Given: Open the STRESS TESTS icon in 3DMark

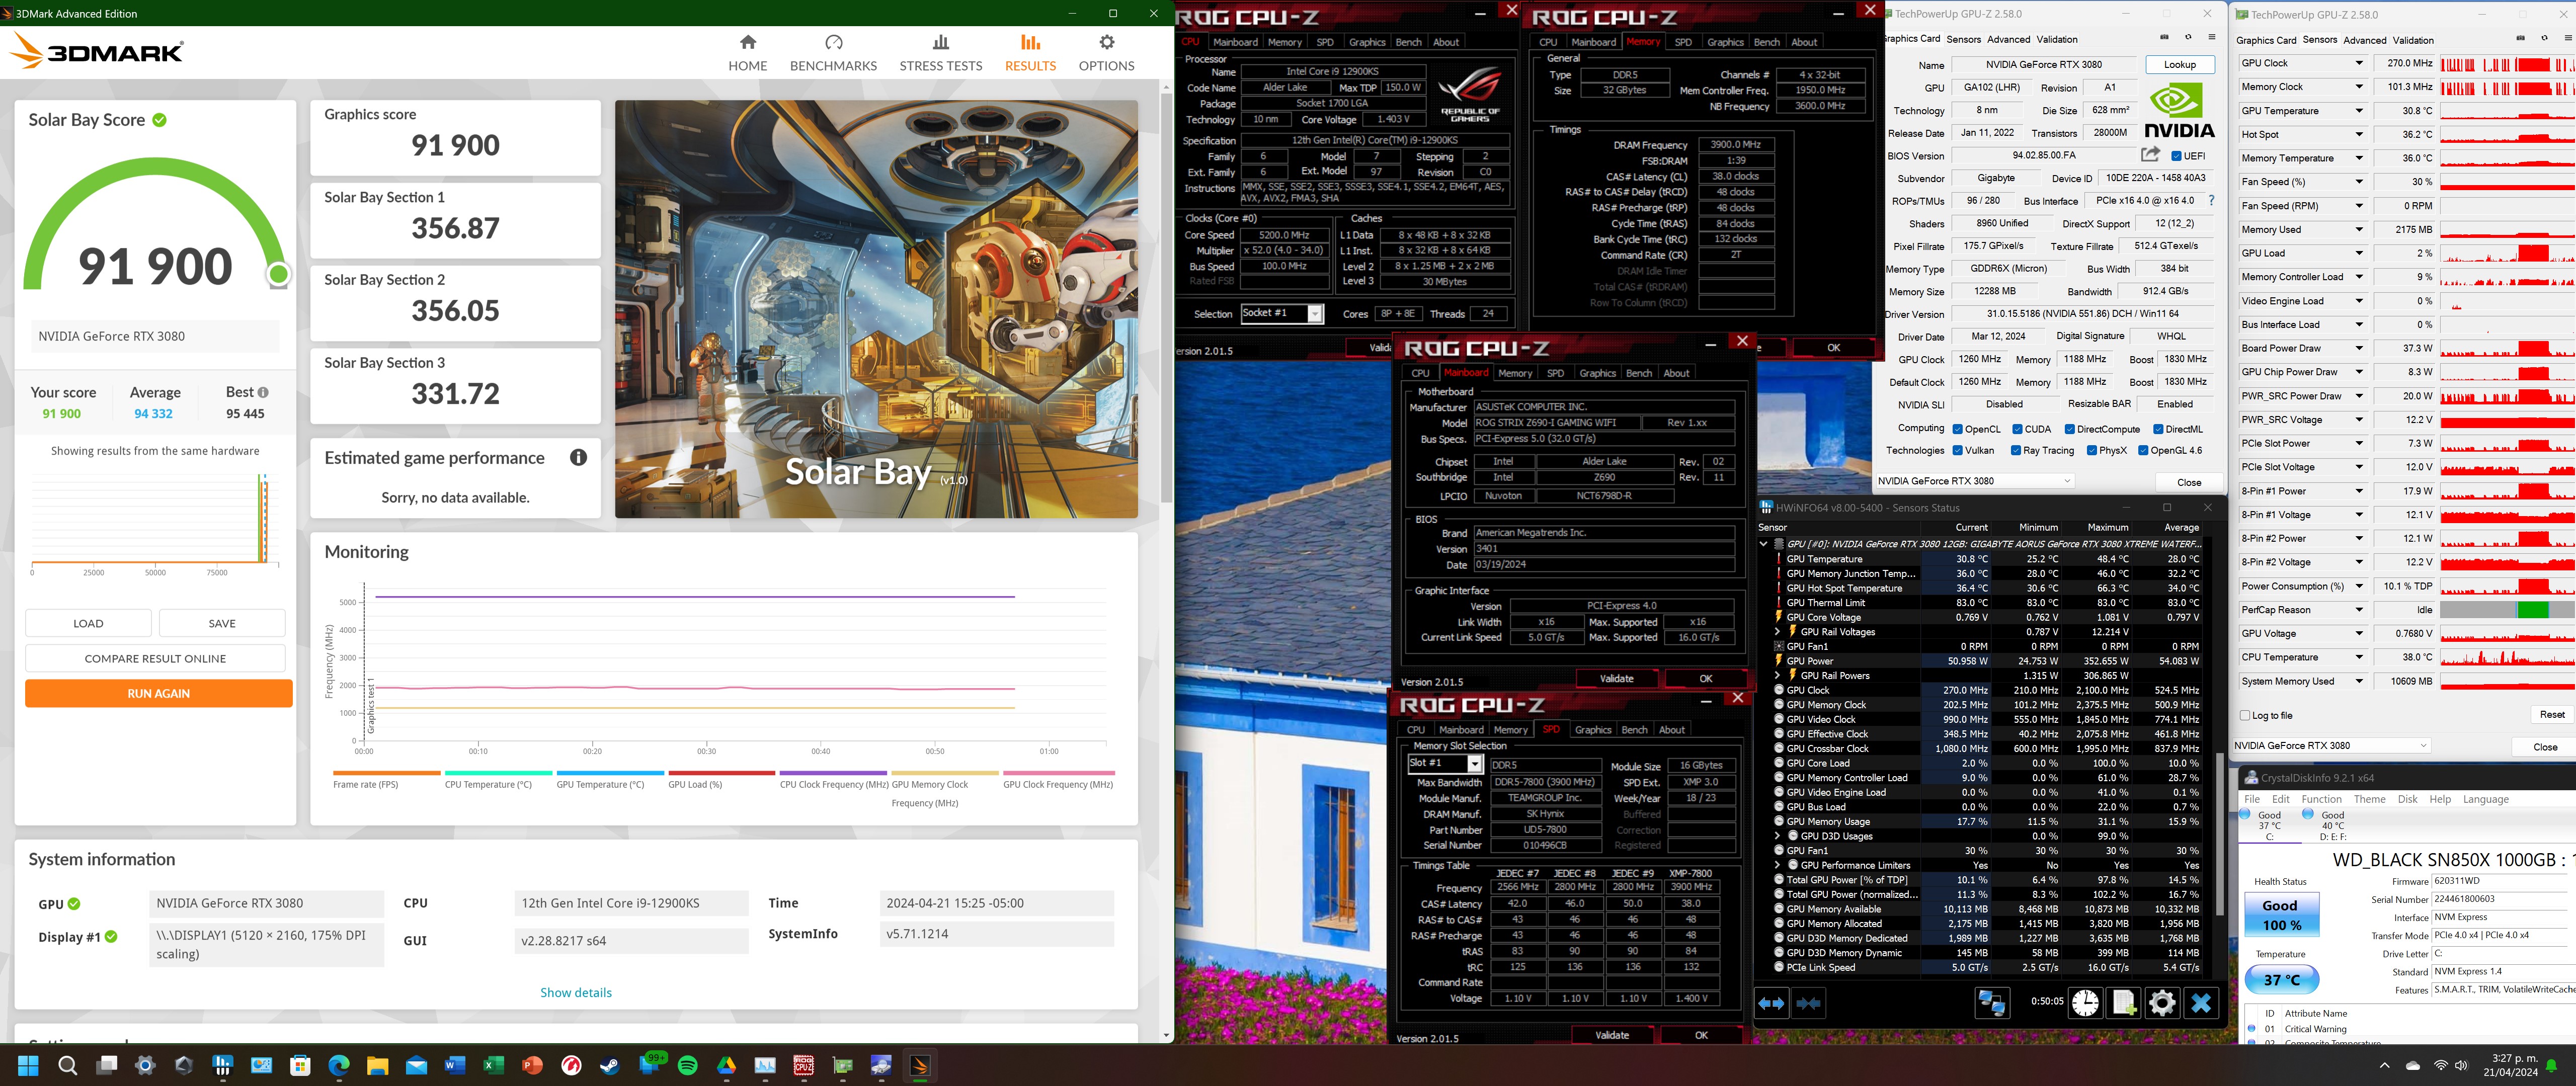Looking at the screenshot, I should coord(940,42).
